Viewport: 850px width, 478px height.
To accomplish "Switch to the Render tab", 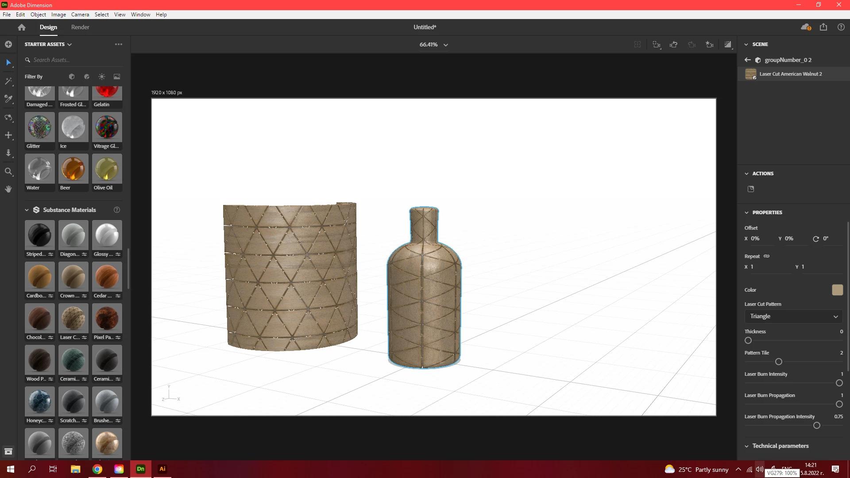I will [80, 27].
